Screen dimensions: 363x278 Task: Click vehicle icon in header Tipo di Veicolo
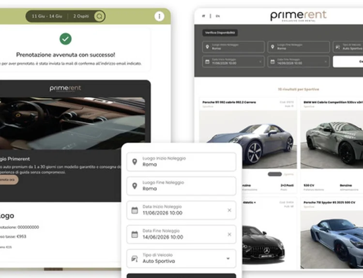(x=338, y=47)
